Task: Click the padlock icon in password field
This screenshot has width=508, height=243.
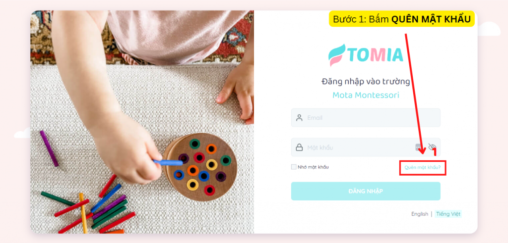Action: pos(299,147)
